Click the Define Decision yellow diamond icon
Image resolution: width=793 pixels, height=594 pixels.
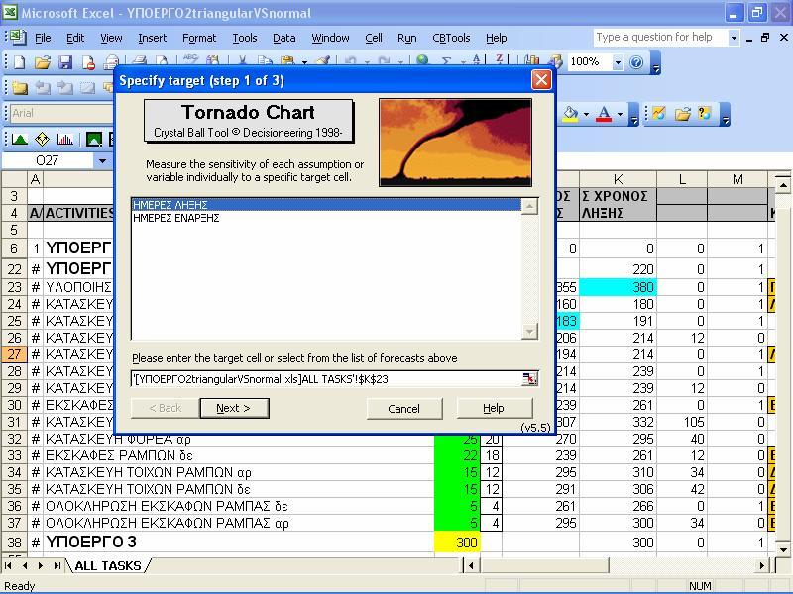pos(42,139)
